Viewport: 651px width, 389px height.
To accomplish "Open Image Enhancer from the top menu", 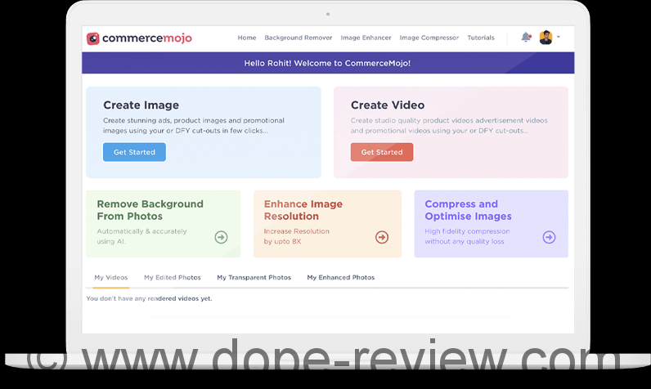I will pyautogui.click(x=366, y=38).
